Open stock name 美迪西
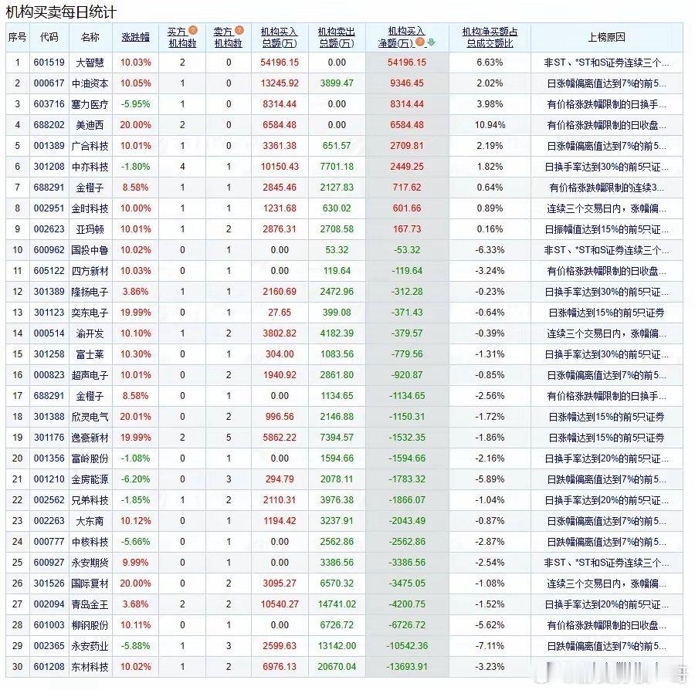 coord(90,125)
